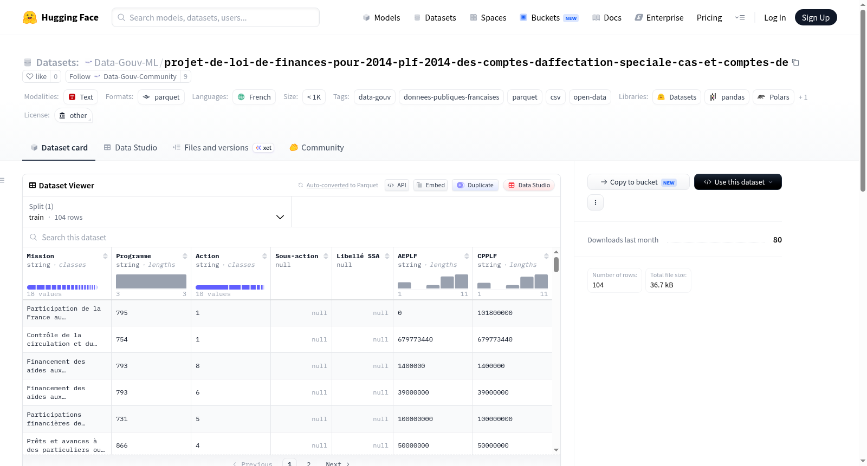Click the open-data tag
The width and height of the screenshot is (867, 466).
(x=590, y=97)
